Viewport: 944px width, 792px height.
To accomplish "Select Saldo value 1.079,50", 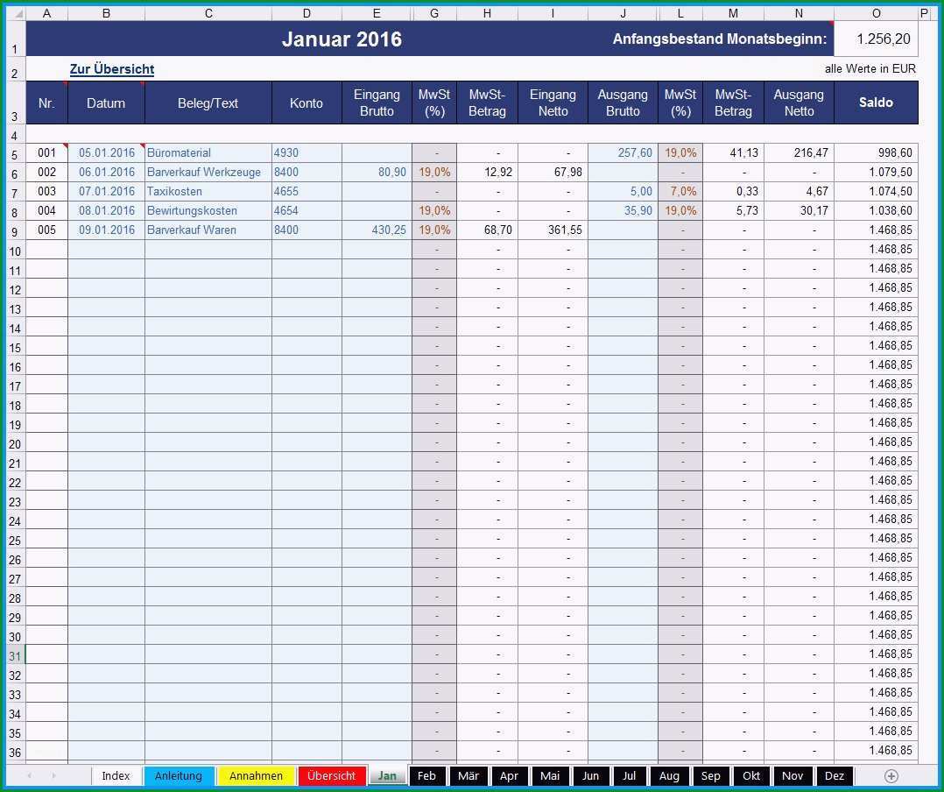I will click(876, 173).
